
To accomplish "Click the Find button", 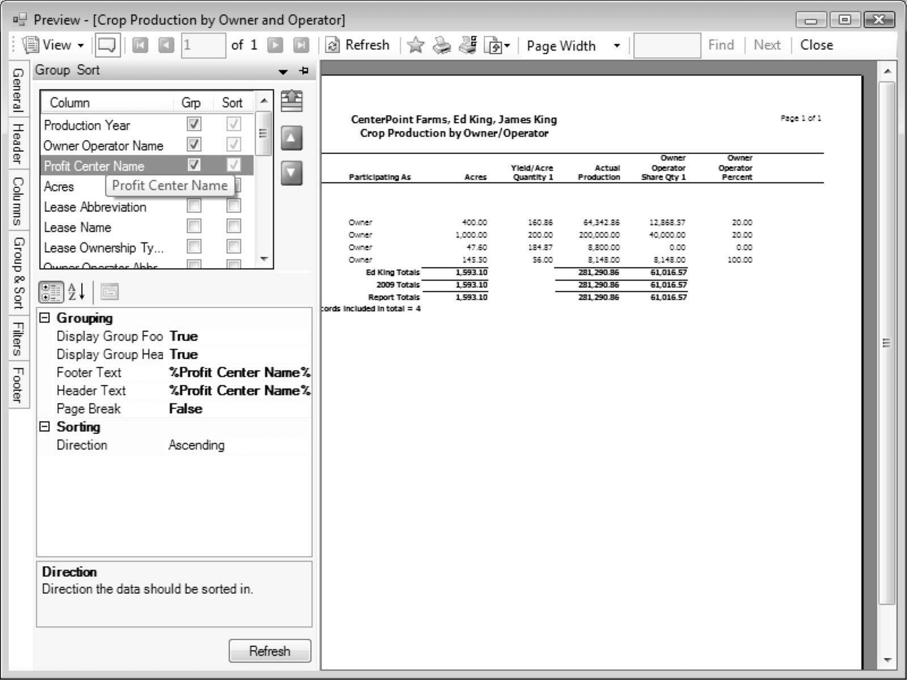I will pyautogui.click(x=721, y=45).
